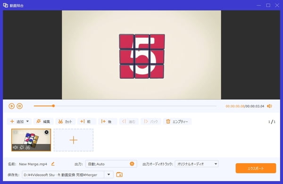Open output settings gear icon
The image size is (283, 184).
132,164
